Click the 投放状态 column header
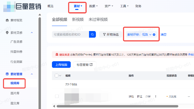The width and height of the screenshot is (194, 109). pos(172,76)
